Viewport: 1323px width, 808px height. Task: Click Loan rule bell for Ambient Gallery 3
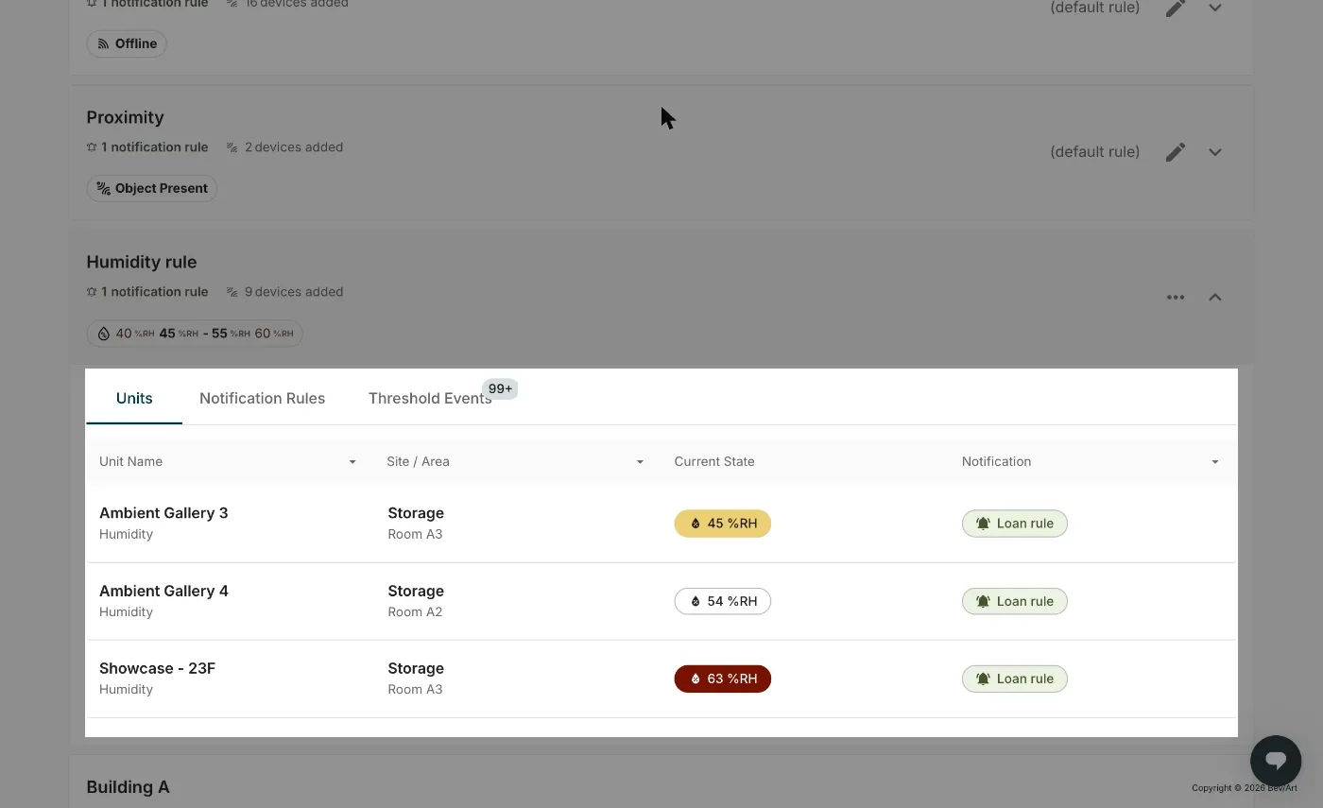(x=983, y=524)
